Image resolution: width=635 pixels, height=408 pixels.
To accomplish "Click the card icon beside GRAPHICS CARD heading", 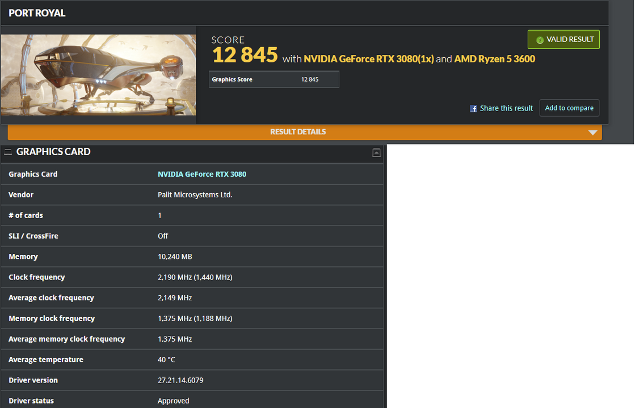I will [8, 152].
